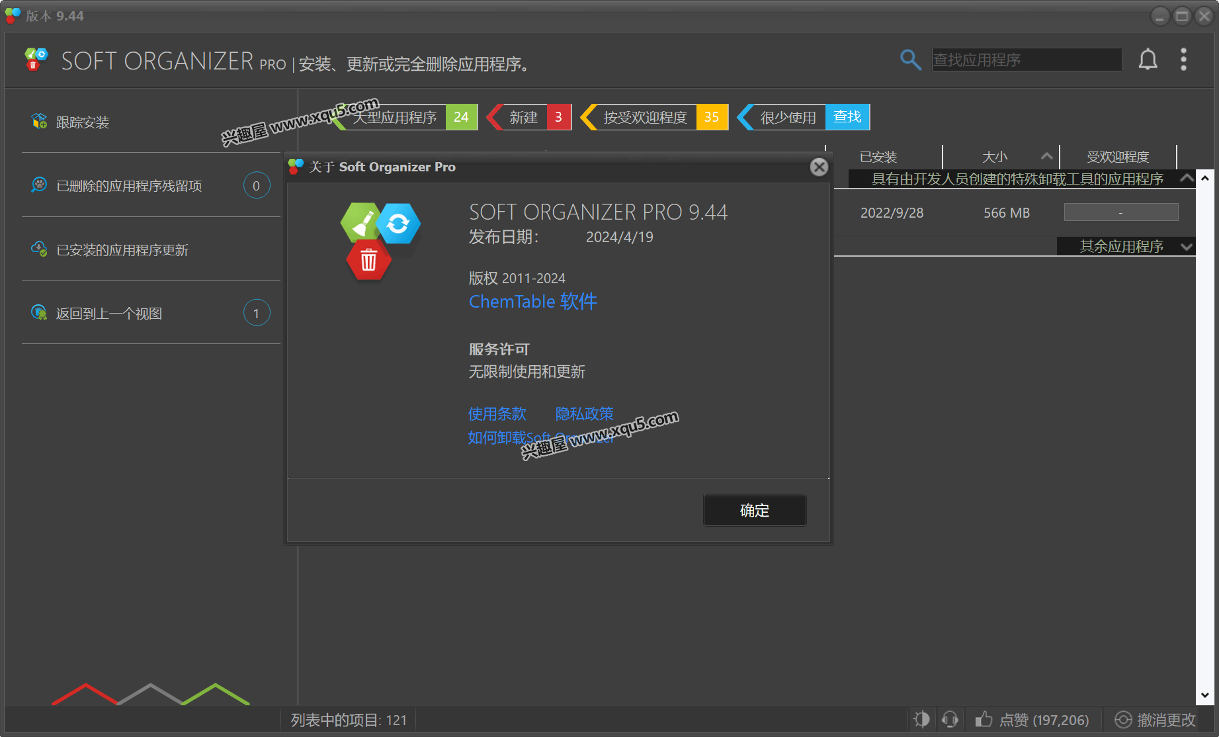Click the popularity bar of the 566 MB row

point(1121,212)
